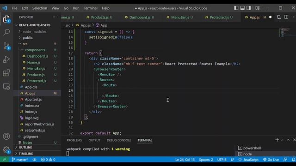Switch to the OUTPUT panel tab
This screenshot has height=166, width=296.
pos(94,140)
